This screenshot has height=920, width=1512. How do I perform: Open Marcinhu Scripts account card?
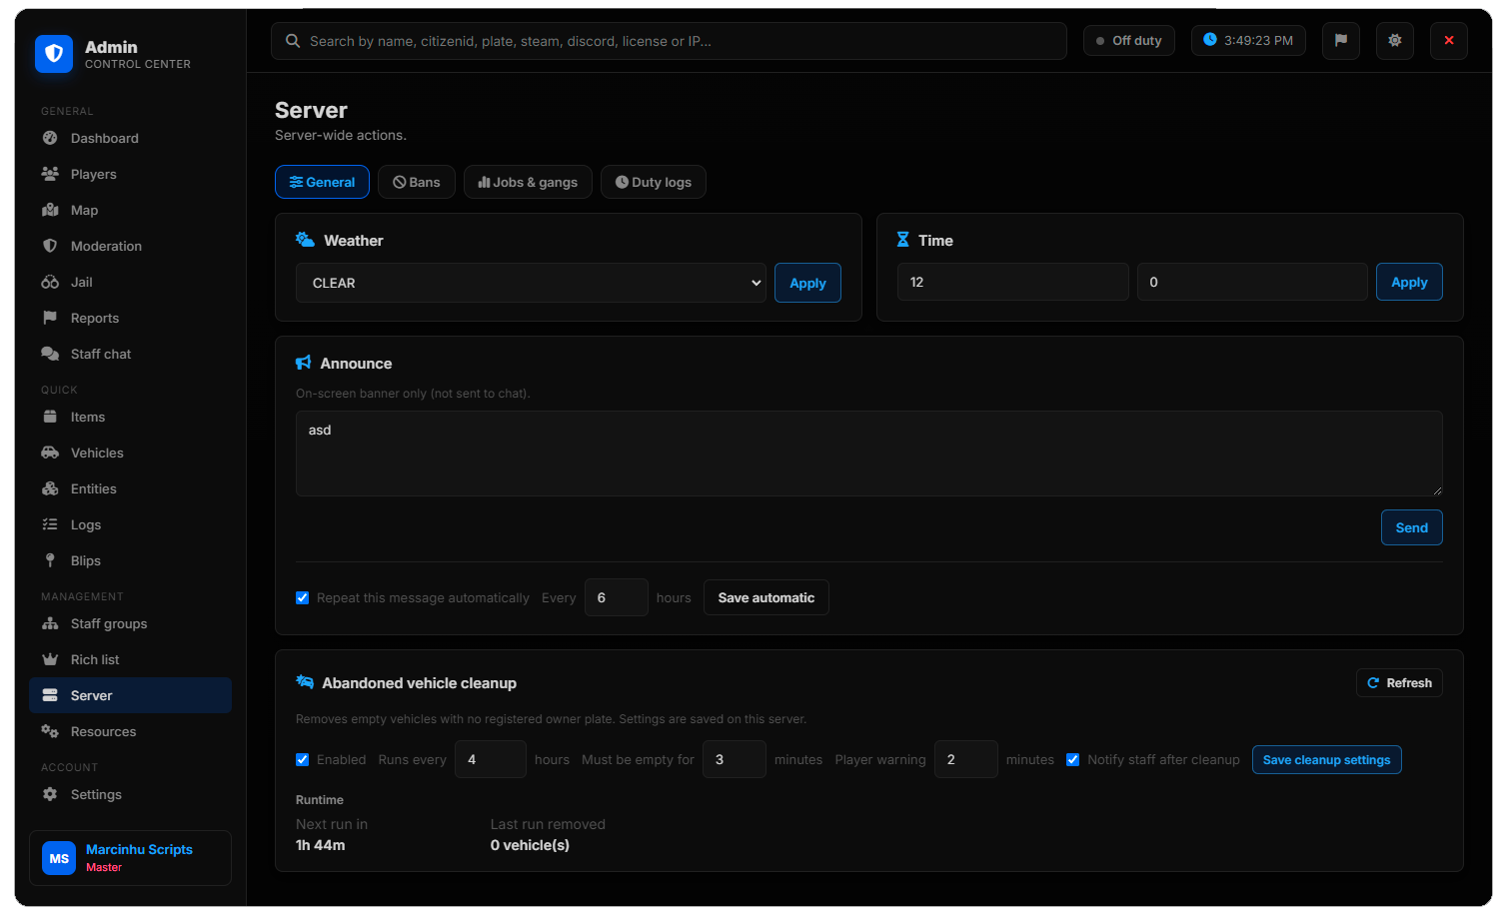click(x=130, y=858)
